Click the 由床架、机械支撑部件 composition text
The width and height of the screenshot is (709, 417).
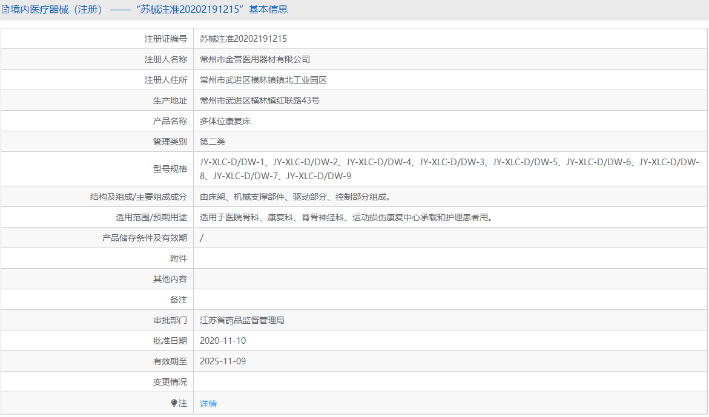(295, 197)
